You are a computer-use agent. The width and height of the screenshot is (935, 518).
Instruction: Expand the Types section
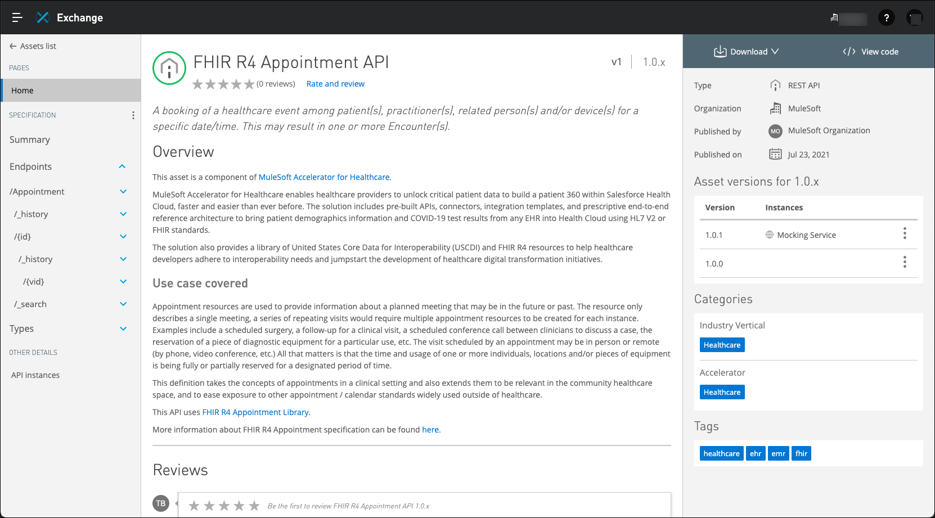pos(123,329)
